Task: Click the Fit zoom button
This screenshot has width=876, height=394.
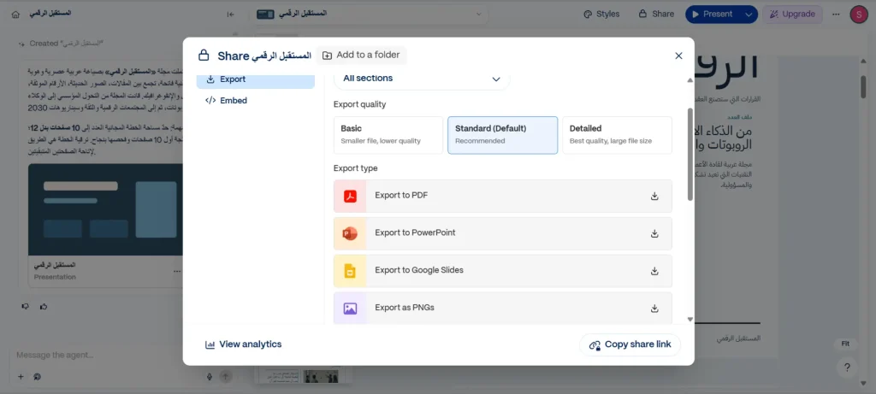Action: pos(845,344)
